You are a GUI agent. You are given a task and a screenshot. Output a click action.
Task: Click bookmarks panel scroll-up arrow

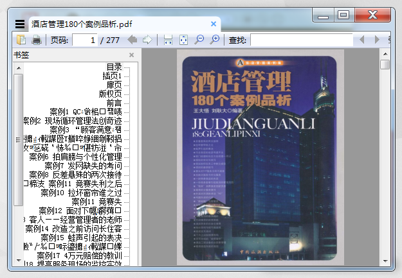click(x=19, y=66)
